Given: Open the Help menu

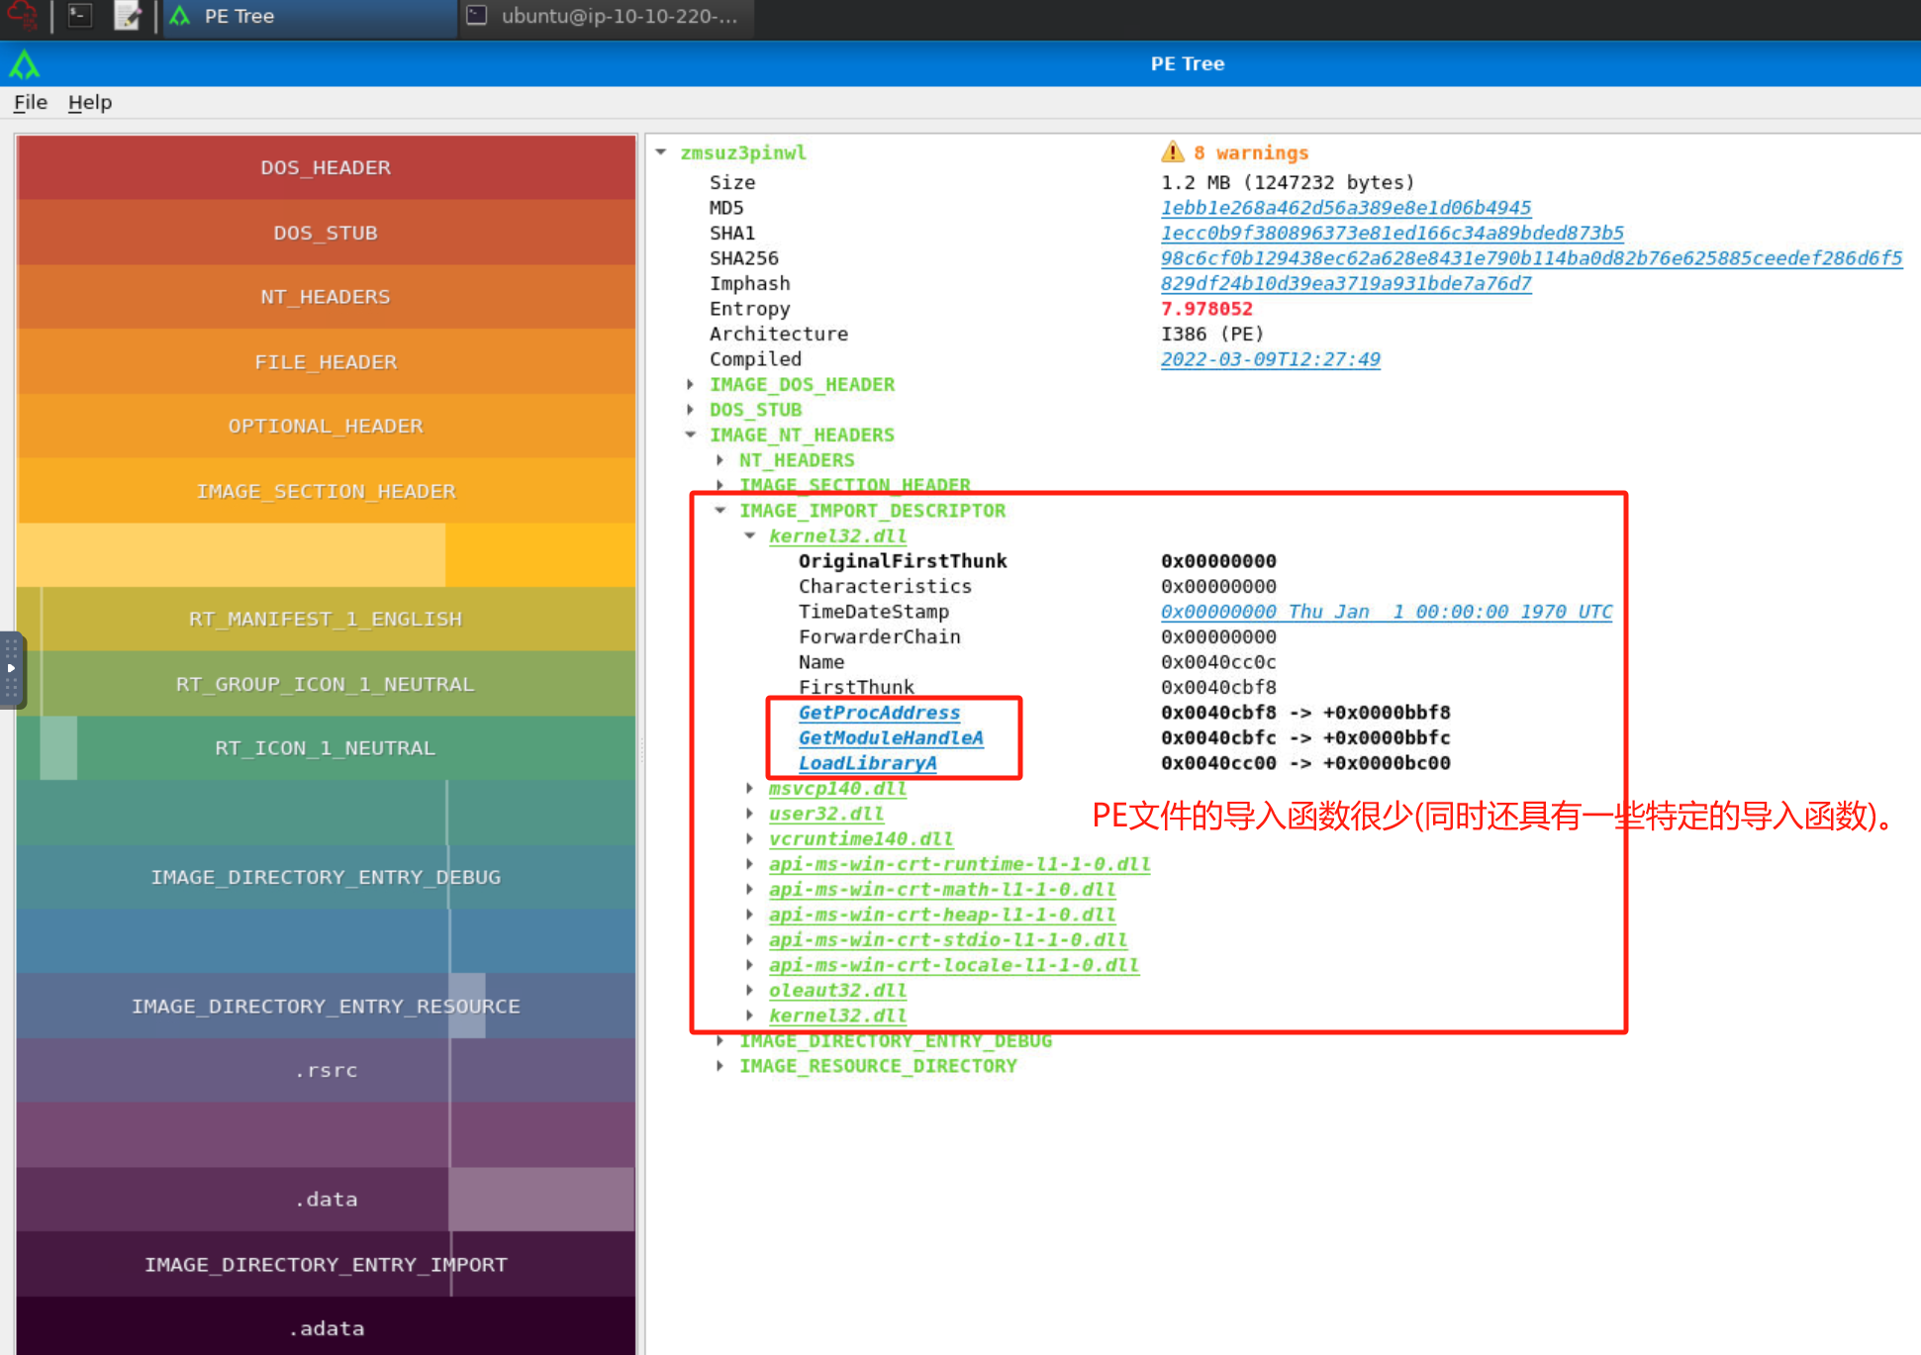Looking at the screenshot, I should click(90, 102).
